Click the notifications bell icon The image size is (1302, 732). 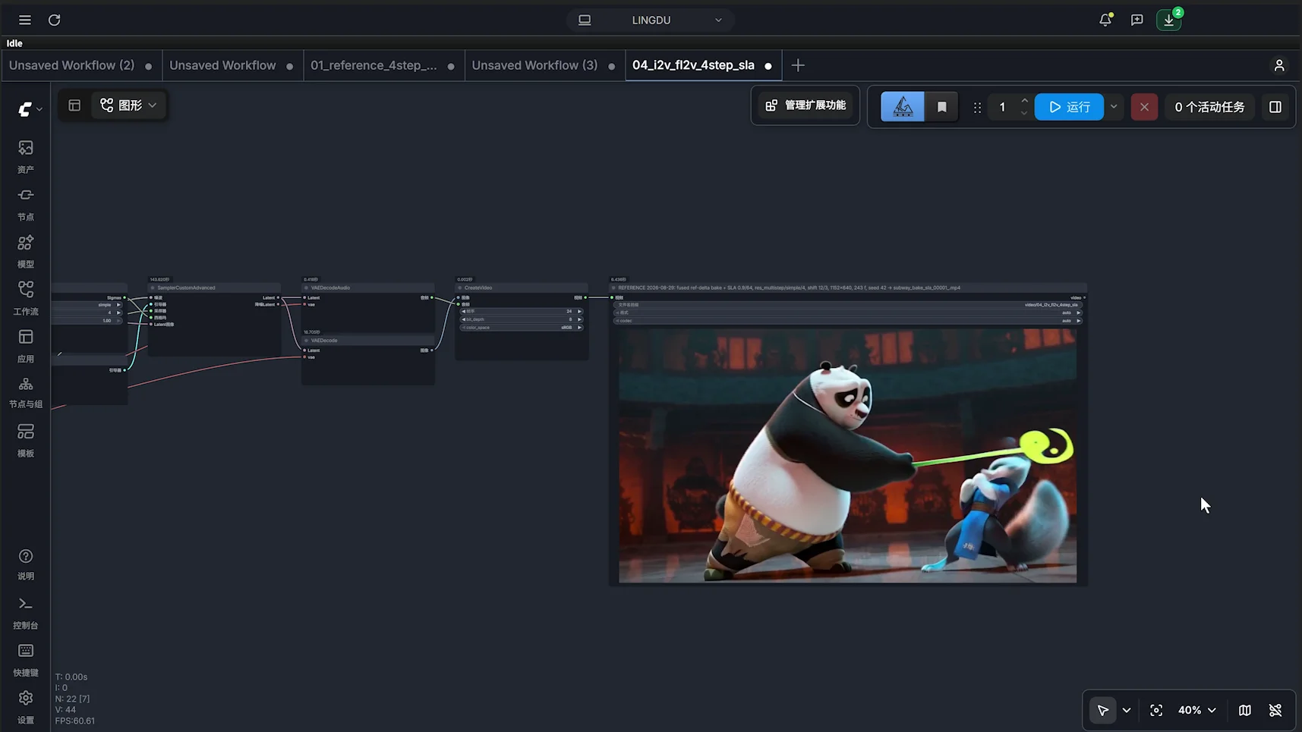1105,20
